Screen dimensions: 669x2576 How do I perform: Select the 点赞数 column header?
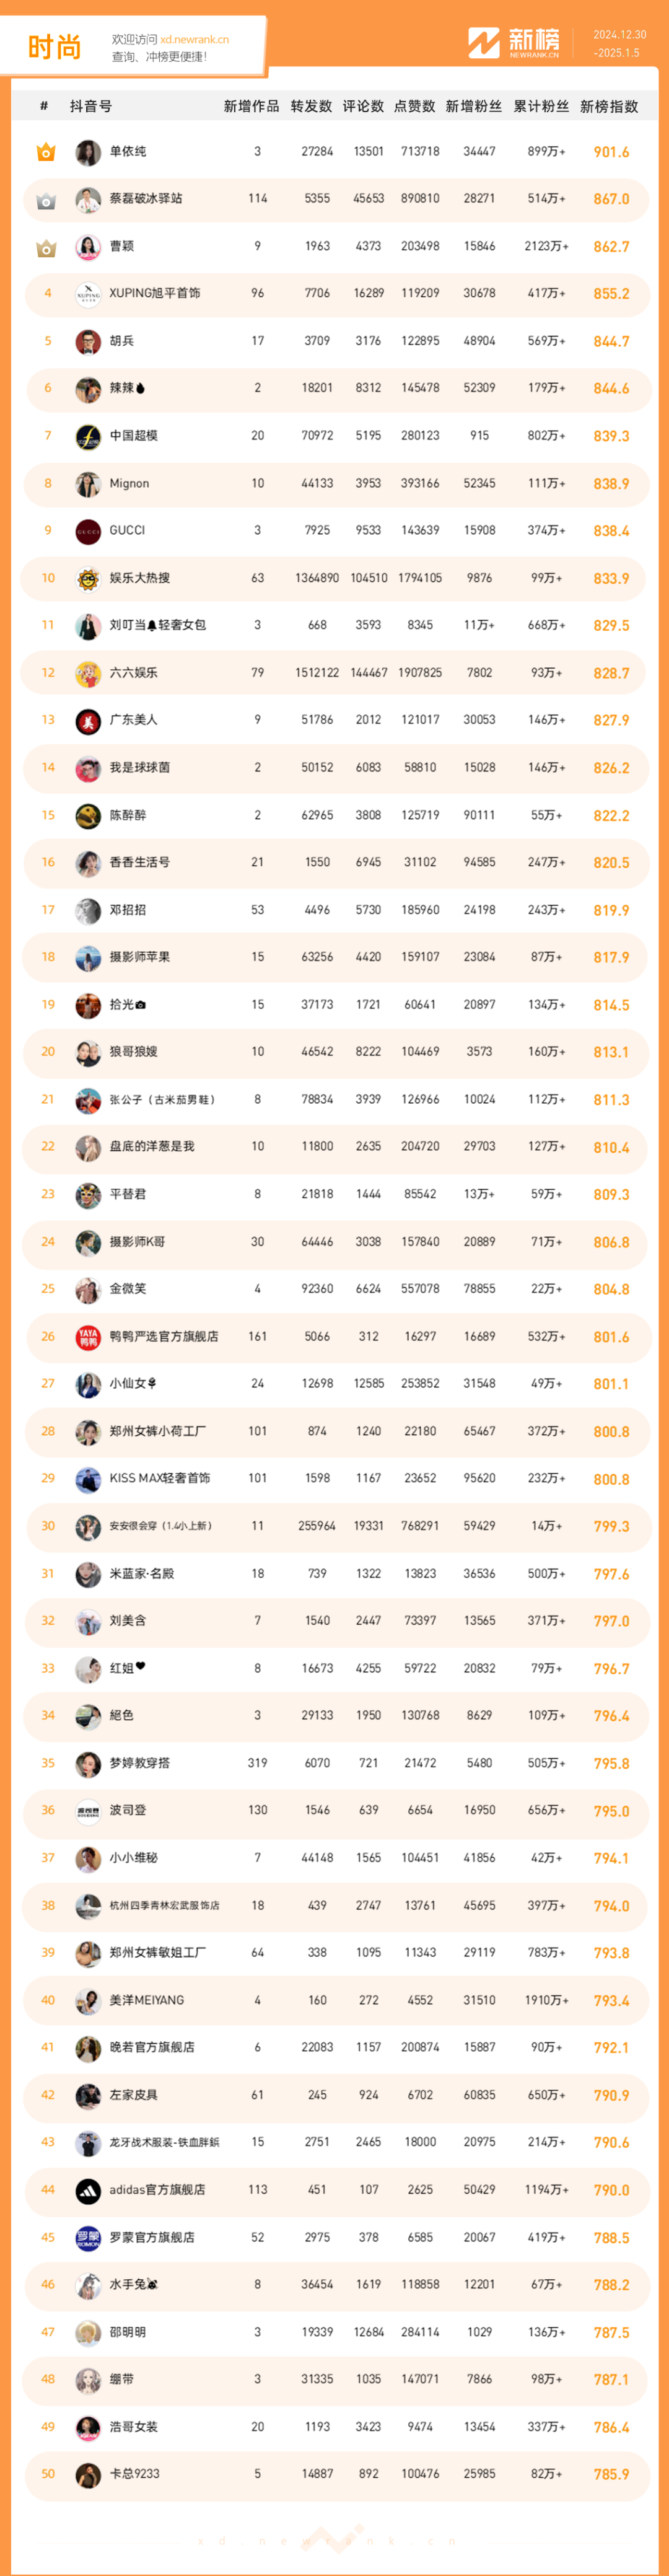coord(415,106)
